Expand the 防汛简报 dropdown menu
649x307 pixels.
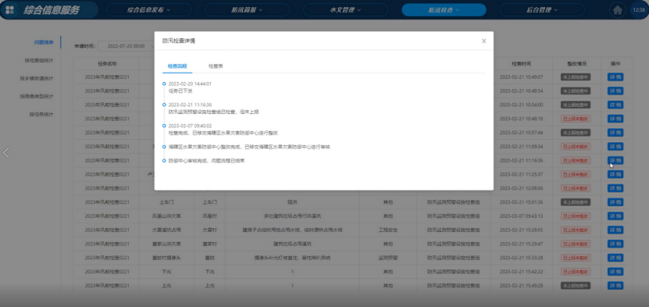point(247,10)
